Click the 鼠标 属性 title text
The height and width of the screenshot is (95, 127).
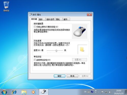(37, 14)
